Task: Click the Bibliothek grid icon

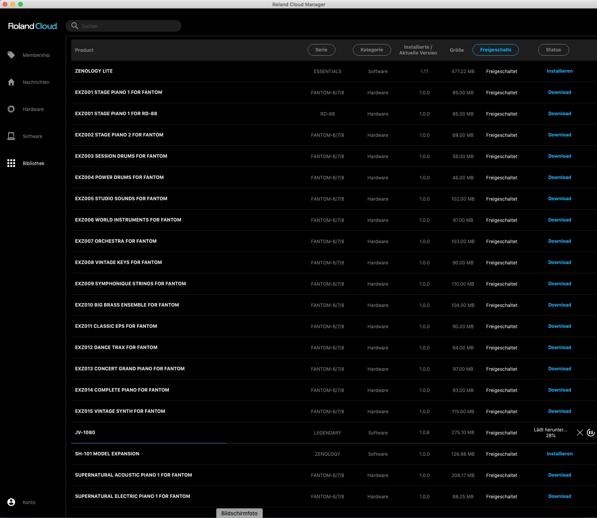Action: click(11, 163)
